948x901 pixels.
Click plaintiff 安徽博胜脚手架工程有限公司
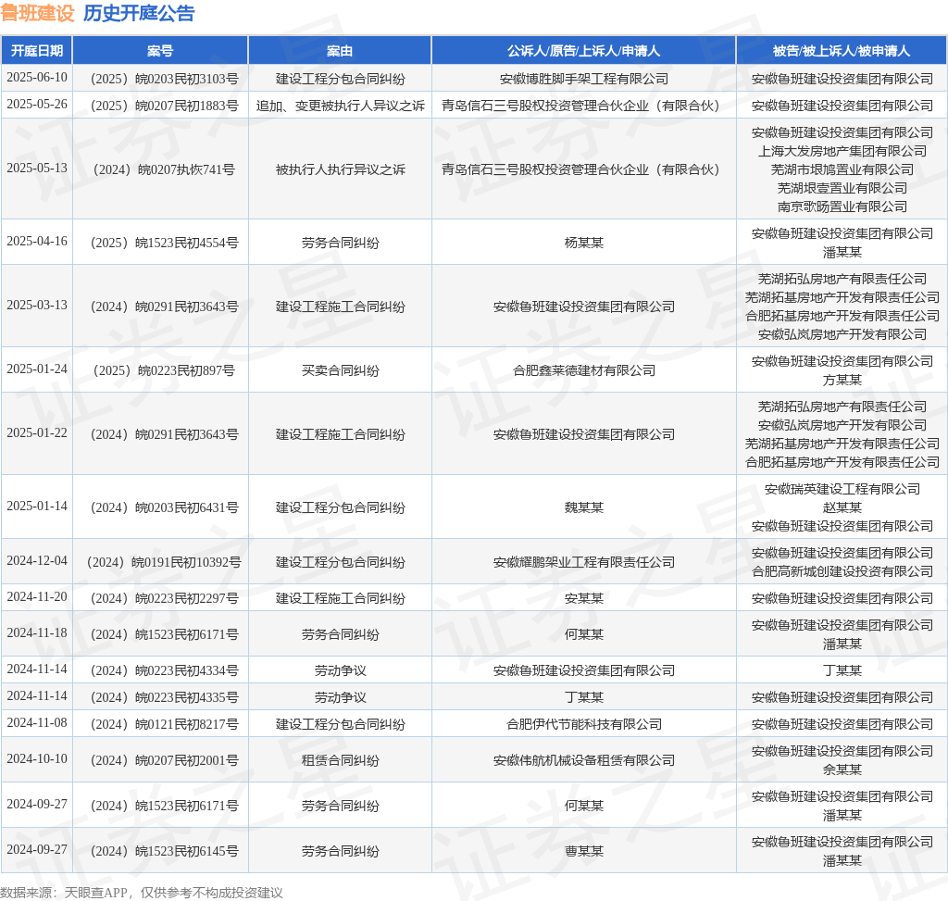coord(584,79)
